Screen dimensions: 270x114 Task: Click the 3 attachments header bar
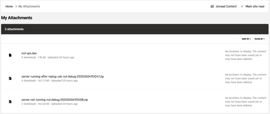tap(135, 29)
